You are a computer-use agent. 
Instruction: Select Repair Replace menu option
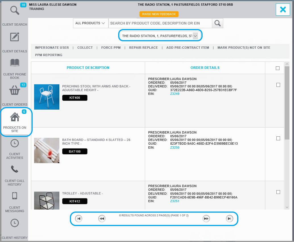(x=143, y=48)
